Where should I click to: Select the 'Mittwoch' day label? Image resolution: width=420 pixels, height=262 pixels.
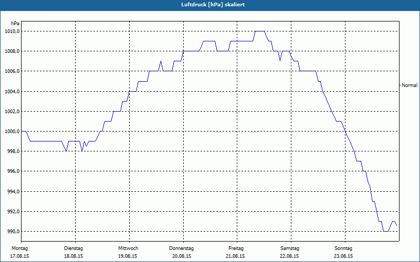click(x=128, y=248)
